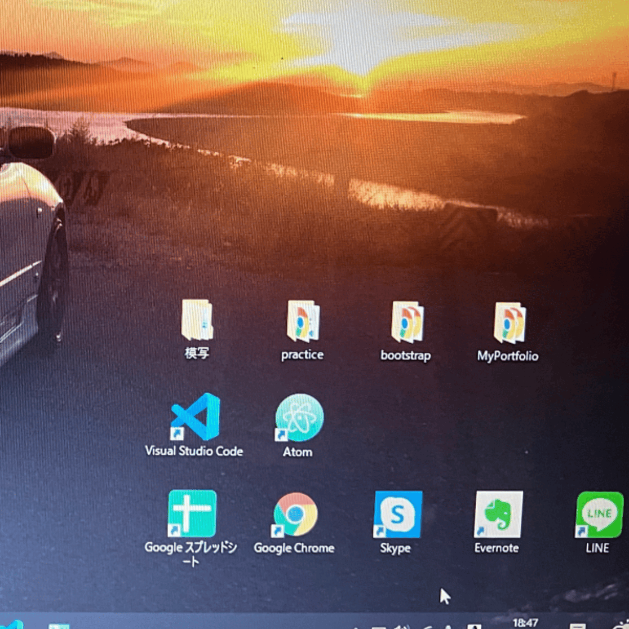
Task: Open the Visual Studio Code desktop shortcut
Action: (x=194, y=425)
